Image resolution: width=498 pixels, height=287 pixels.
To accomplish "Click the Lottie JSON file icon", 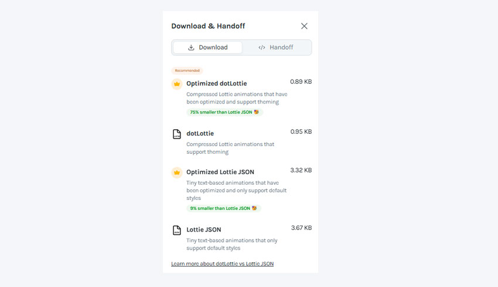I will pyautogui.click(x=177, y=230).
